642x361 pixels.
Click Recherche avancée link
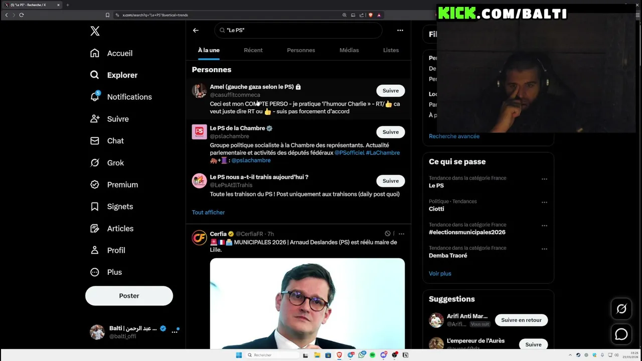coord(454,136)
